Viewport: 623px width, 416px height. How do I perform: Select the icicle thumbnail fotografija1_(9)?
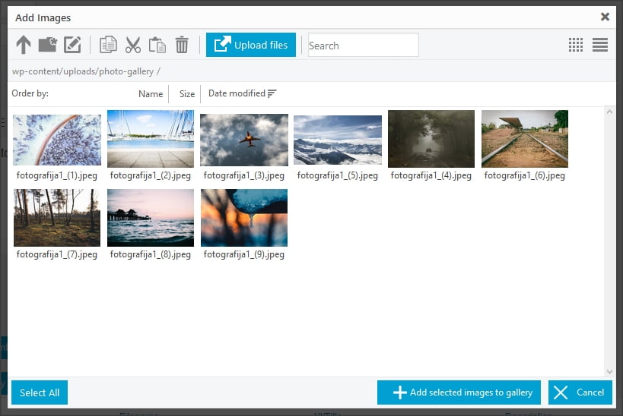(x=244, y=218)
